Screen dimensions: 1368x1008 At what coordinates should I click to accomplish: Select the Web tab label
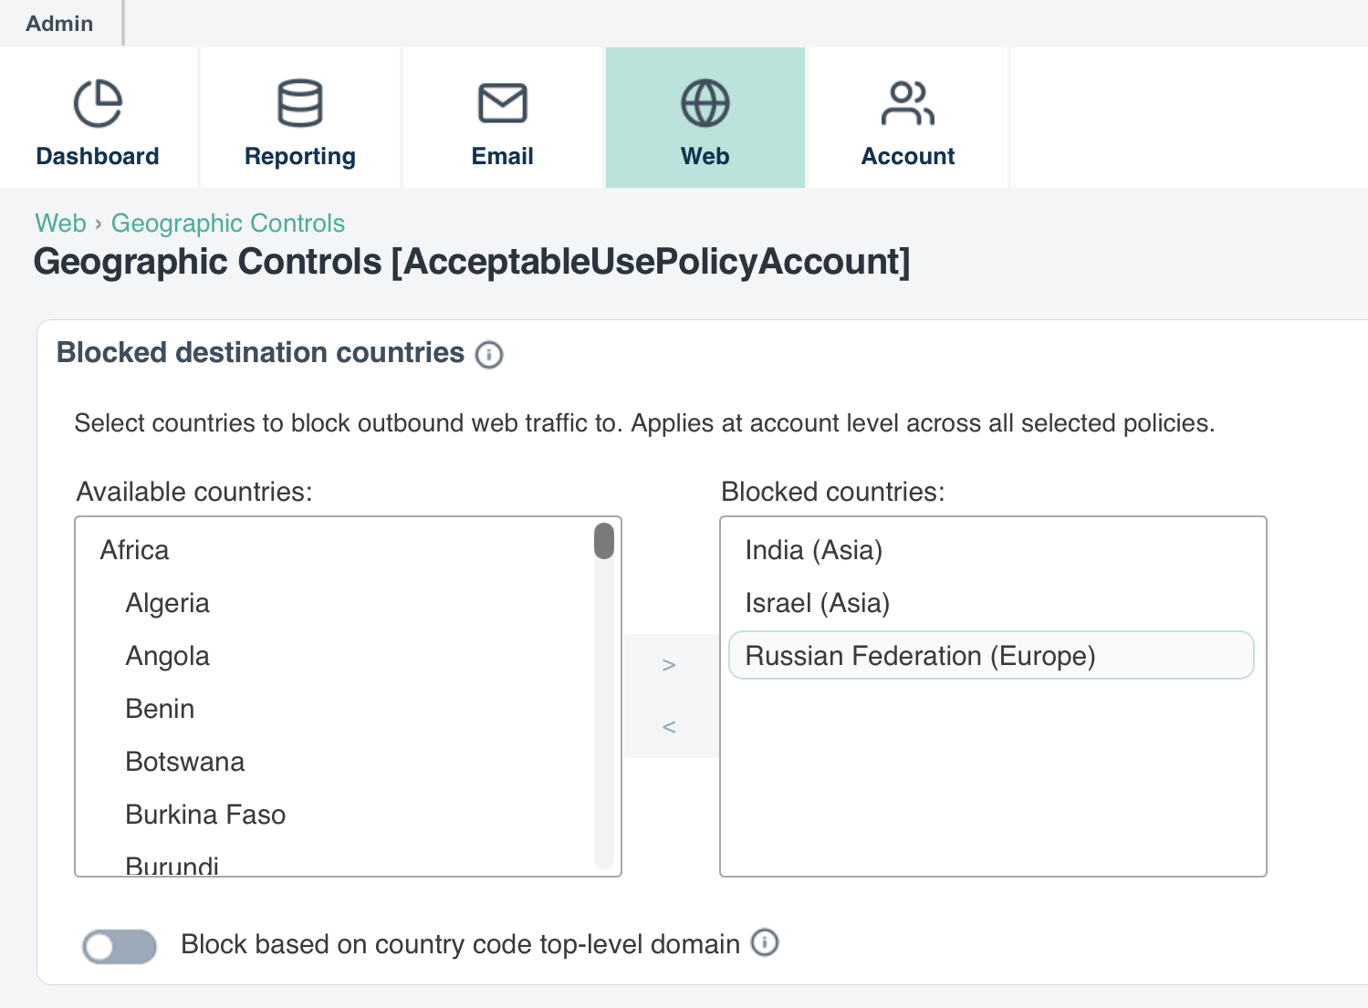[x=705, y=156]
